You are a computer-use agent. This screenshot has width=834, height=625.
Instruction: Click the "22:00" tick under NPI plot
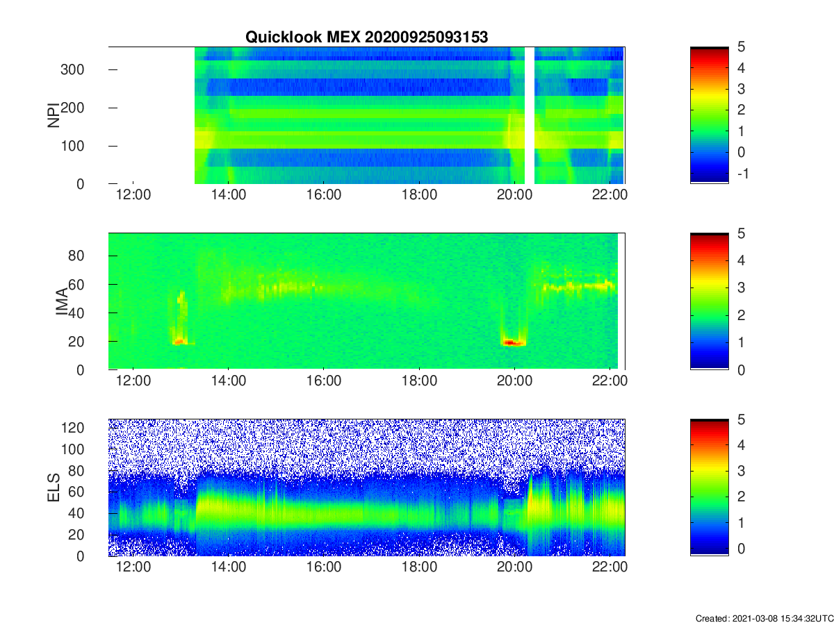coord(610,195)
